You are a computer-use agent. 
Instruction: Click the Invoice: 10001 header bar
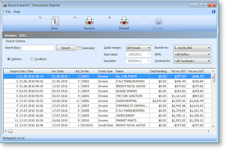[x=110, y=35]
